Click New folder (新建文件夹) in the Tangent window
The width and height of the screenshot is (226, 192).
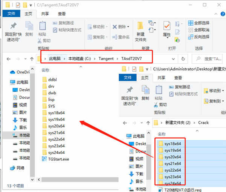point(140,32)
